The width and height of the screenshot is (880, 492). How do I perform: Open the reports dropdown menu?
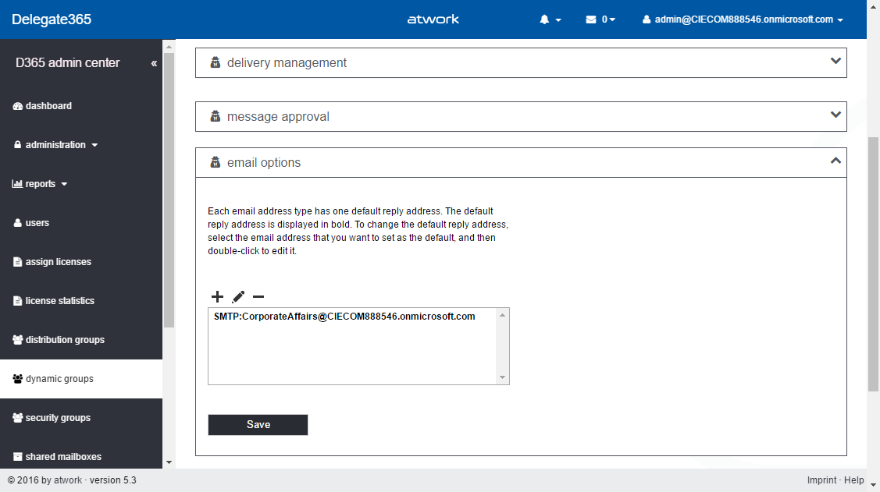[40, 184]
